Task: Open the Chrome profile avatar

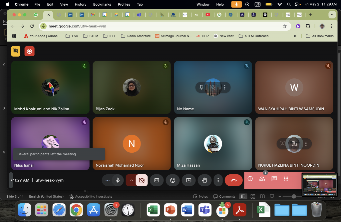Action: pyautogui.click(x=322, y=26)
